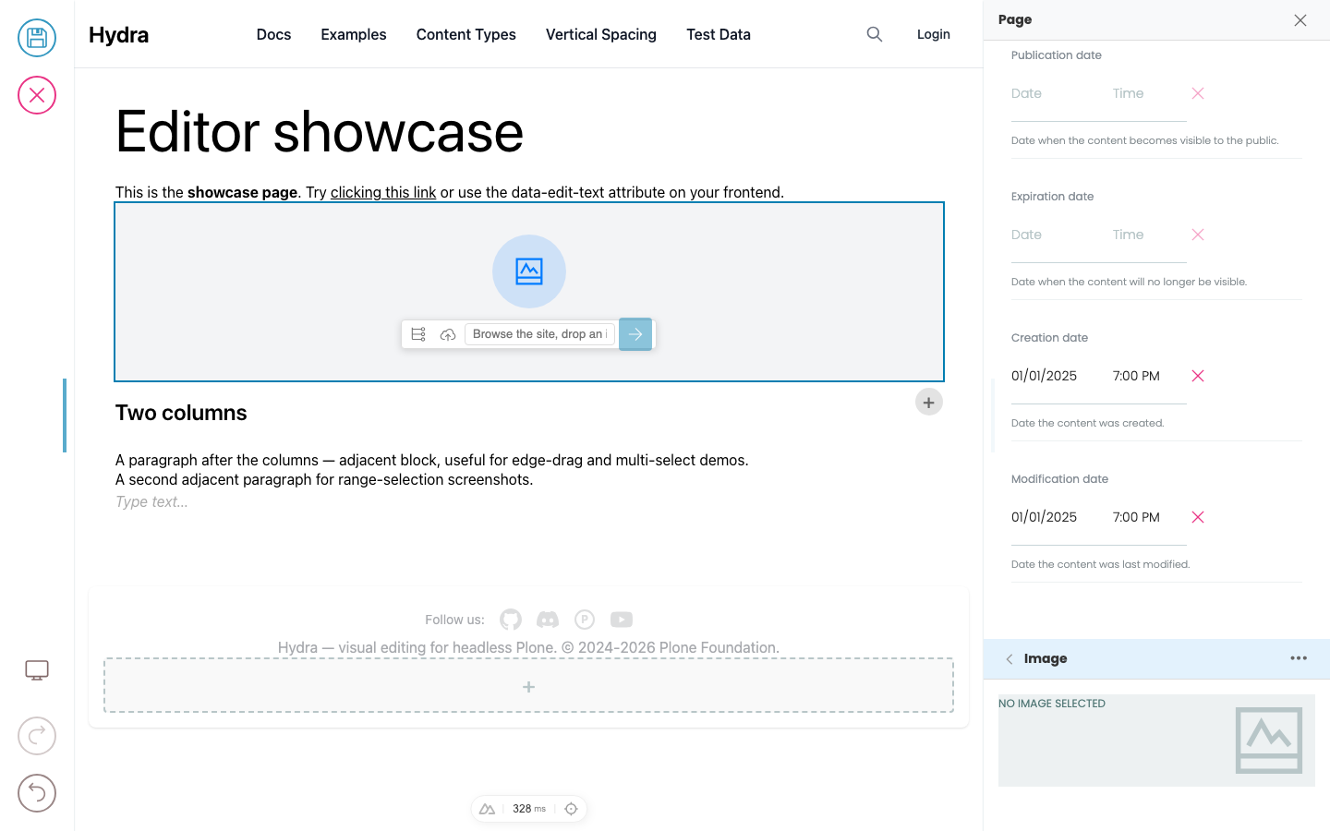Viewport: 1330px width, 831px height.
Task: Click the 328 ms load time indicator
Action: point(529,809)
